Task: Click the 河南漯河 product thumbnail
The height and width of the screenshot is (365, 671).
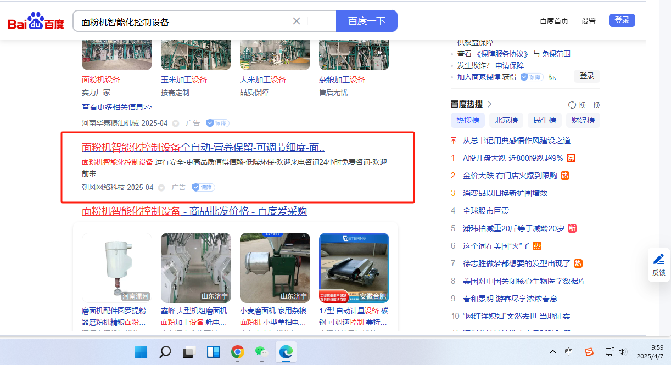Action: 117,268
